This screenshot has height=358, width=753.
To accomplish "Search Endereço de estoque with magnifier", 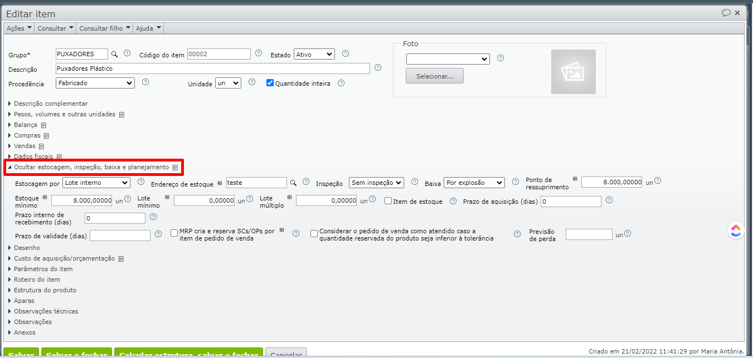I will pos(293,183).
